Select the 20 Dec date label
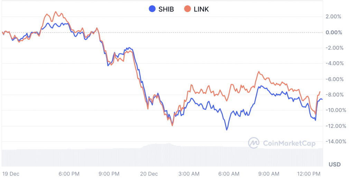This screenshot has height=180, width=354. (149, 174)
